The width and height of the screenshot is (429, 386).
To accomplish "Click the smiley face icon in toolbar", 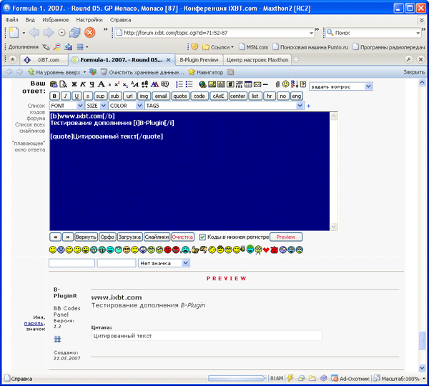I will (285, 84).
